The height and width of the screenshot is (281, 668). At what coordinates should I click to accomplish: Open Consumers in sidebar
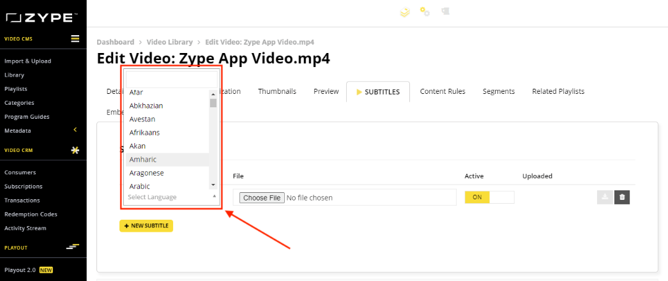(20, 172)
